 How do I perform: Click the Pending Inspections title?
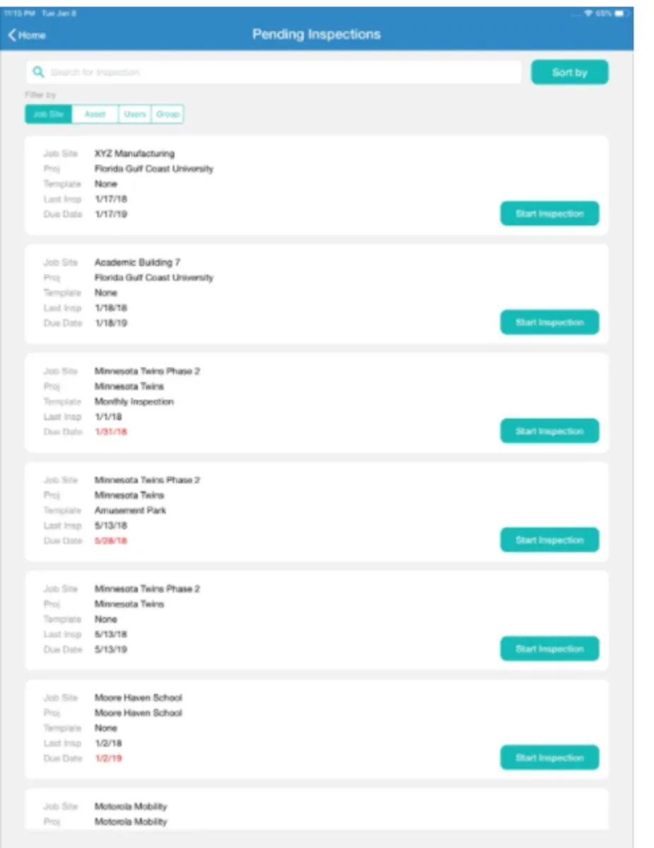click(316, 35)
